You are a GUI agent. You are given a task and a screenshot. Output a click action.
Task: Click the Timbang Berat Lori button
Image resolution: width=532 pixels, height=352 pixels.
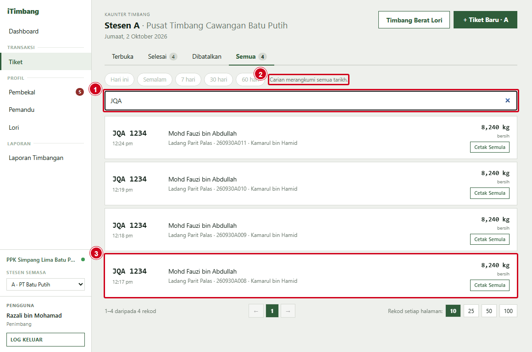[414, 20]
